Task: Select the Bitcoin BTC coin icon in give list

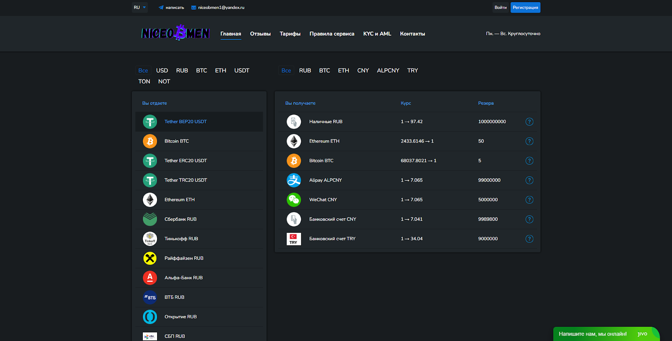Action: (x=150, y=141)
